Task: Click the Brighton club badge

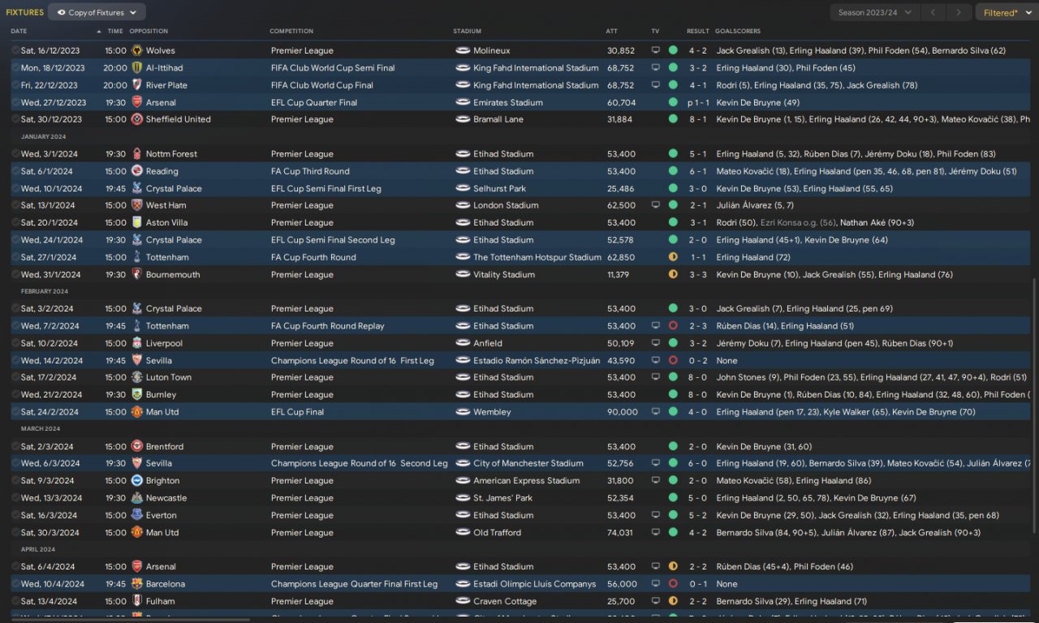Action: point(137,480)
